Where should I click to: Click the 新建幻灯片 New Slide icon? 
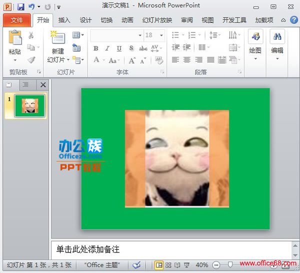(58, 37)
